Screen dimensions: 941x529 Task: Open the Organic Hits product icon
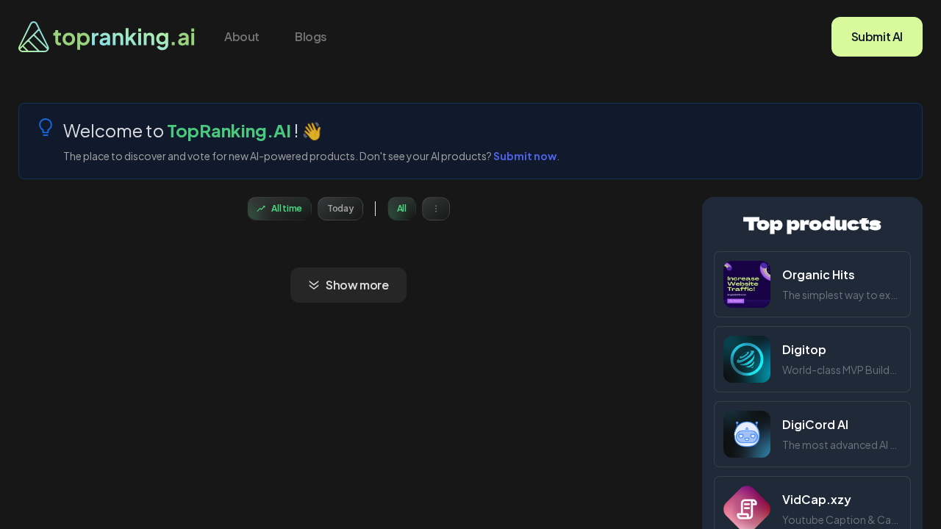click(746, 284)
